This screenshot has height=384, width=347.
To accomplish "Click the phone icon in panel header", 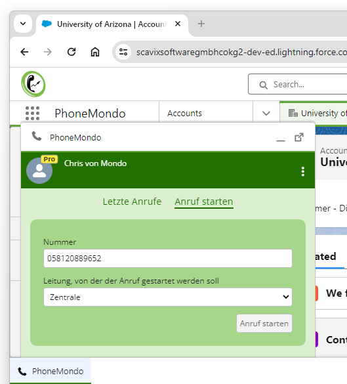I will click(x=37, y=136).
